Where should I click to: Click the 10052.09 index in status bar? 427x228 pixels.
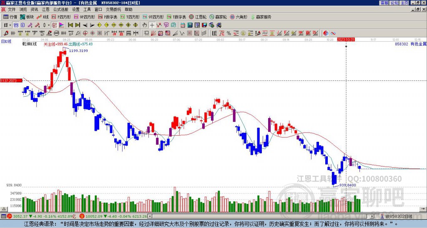(x=93, y=216)
